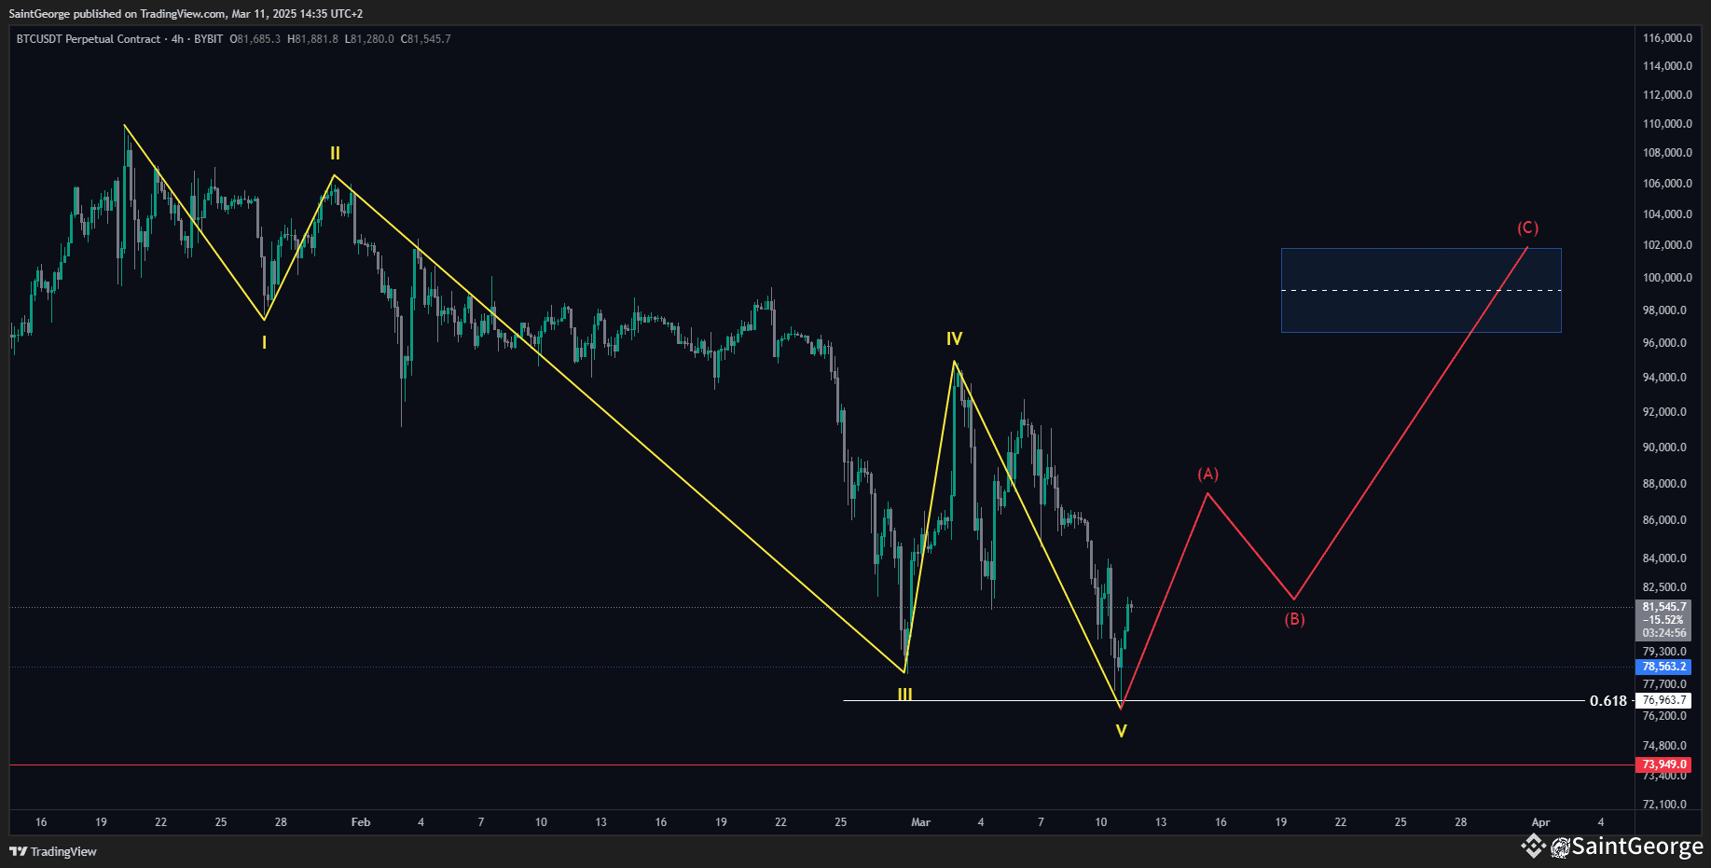Click the 82,500.0 price axis label
The width and height of the screenshot is (1711, 868).
(x=1664, y=587)
